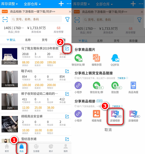145x154 pixels.
Task: Go to the 首页 bottom tab
Action: 7,148
